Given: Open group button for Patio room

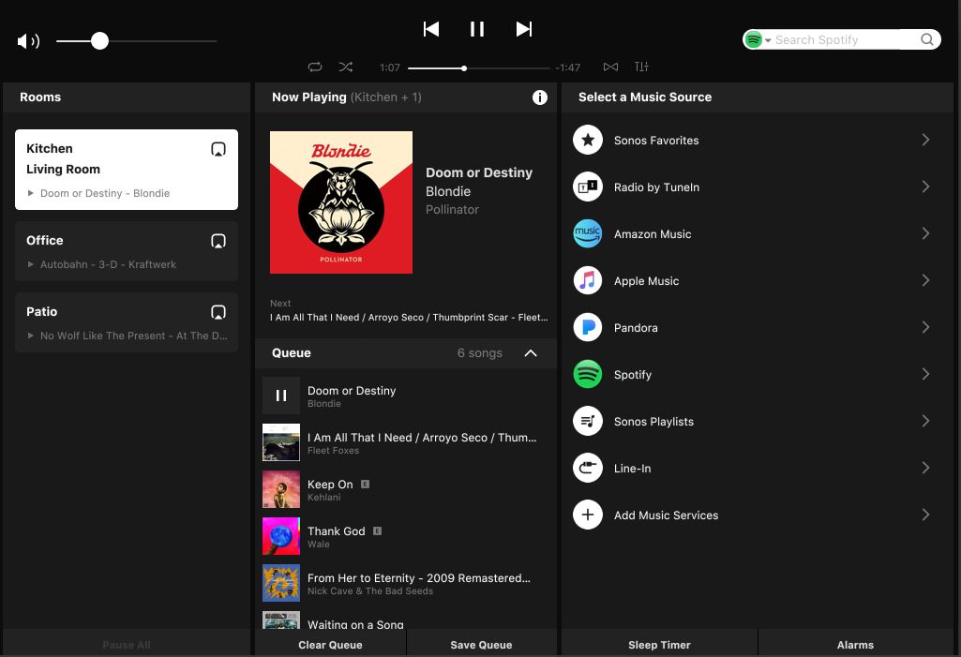Looking at the screenshot, I should 218,312.
